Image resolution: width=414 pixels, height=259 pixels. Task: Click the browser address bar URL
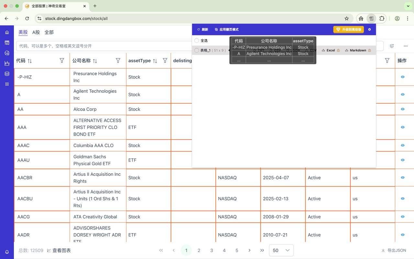[76, 18]
